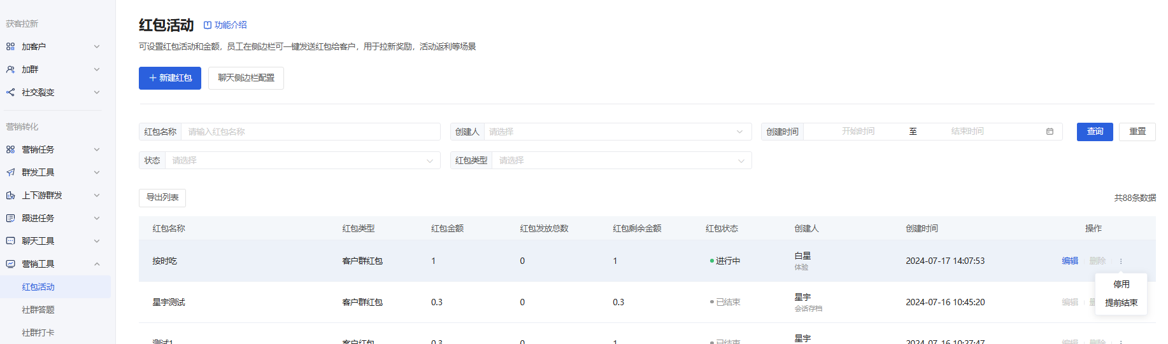Click the 进行中 status cell

coord(725,261)
